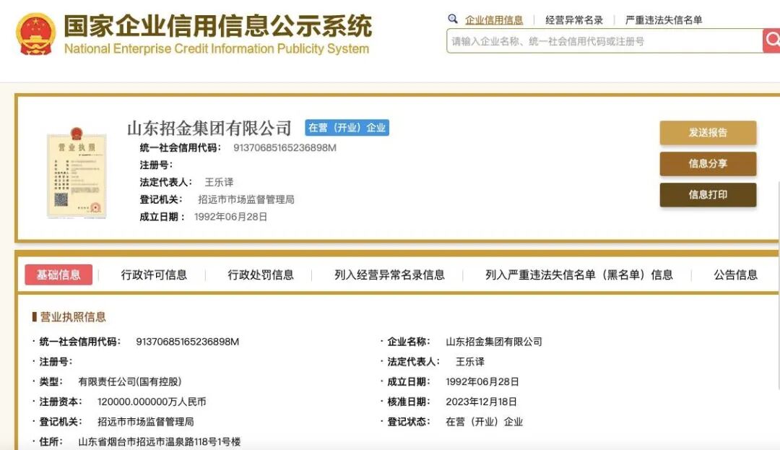The image size is (780, 450).
Task: Switch to the 基础信息 tab
Action: [58, 274]
